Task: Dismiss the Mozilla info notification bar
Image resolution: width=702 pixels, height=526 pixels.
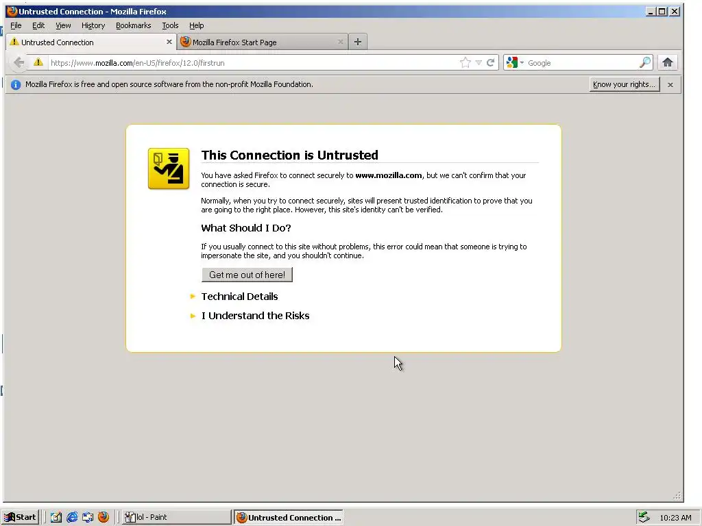Action: pyautogui.click(x=670, y=84)
